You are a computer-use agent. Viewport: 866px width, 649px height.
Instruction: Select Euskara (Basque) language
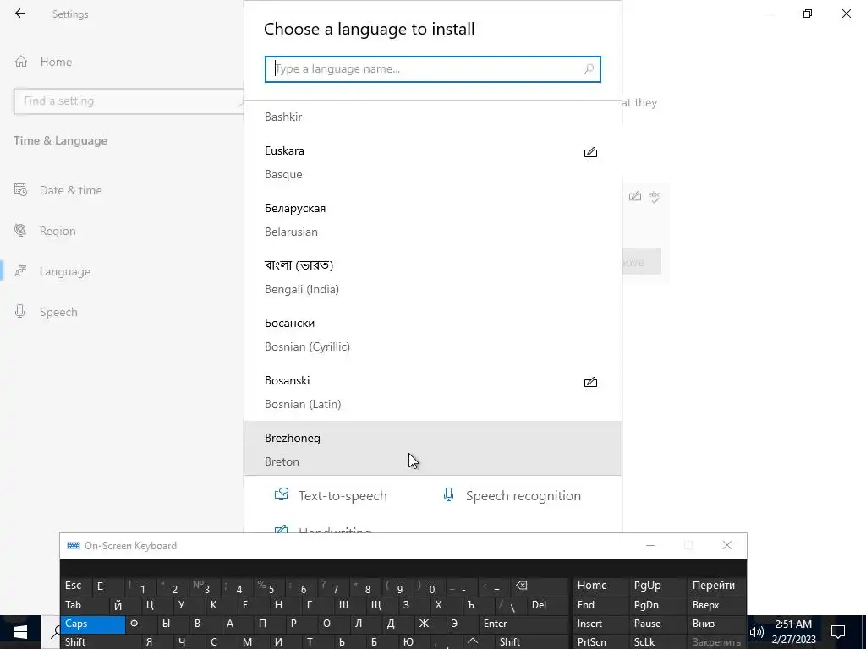coord(432,162)
